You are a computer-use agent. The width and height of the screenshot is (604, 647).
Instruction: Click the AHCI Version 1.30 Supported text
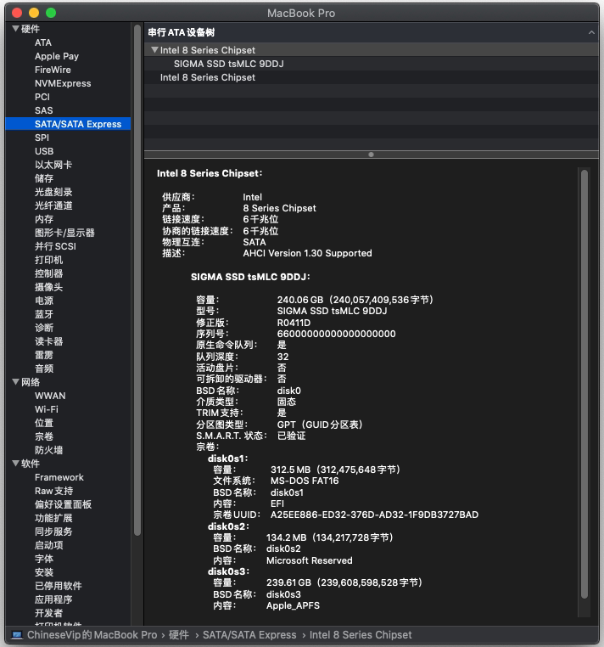308,253
